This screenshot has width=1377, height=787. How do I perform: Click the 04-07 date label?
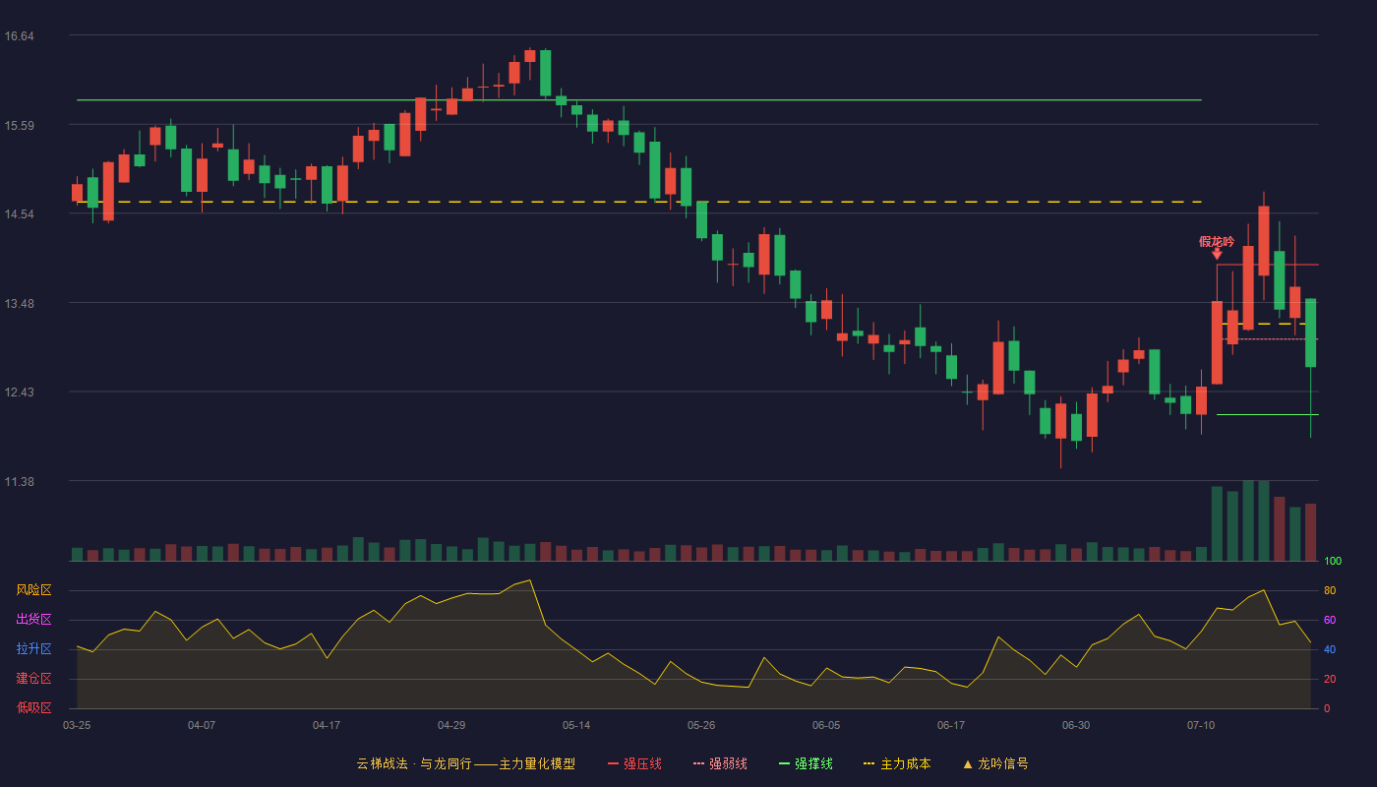coord(202,725)
